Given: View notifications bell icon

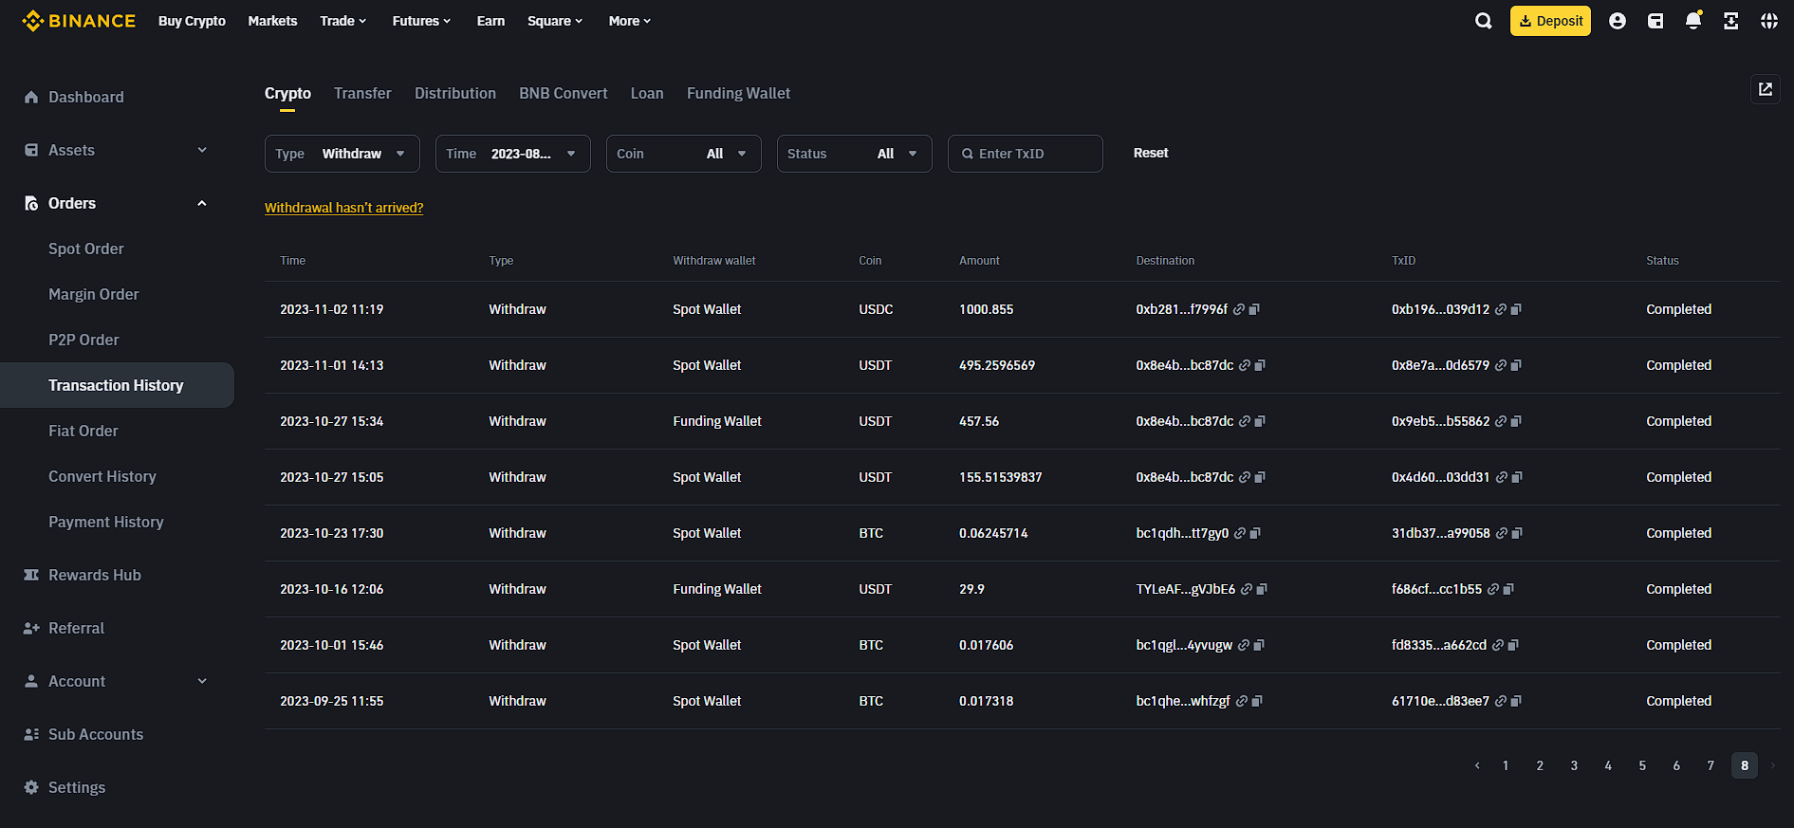Looking at the screenshot, I should point(1693,20).
